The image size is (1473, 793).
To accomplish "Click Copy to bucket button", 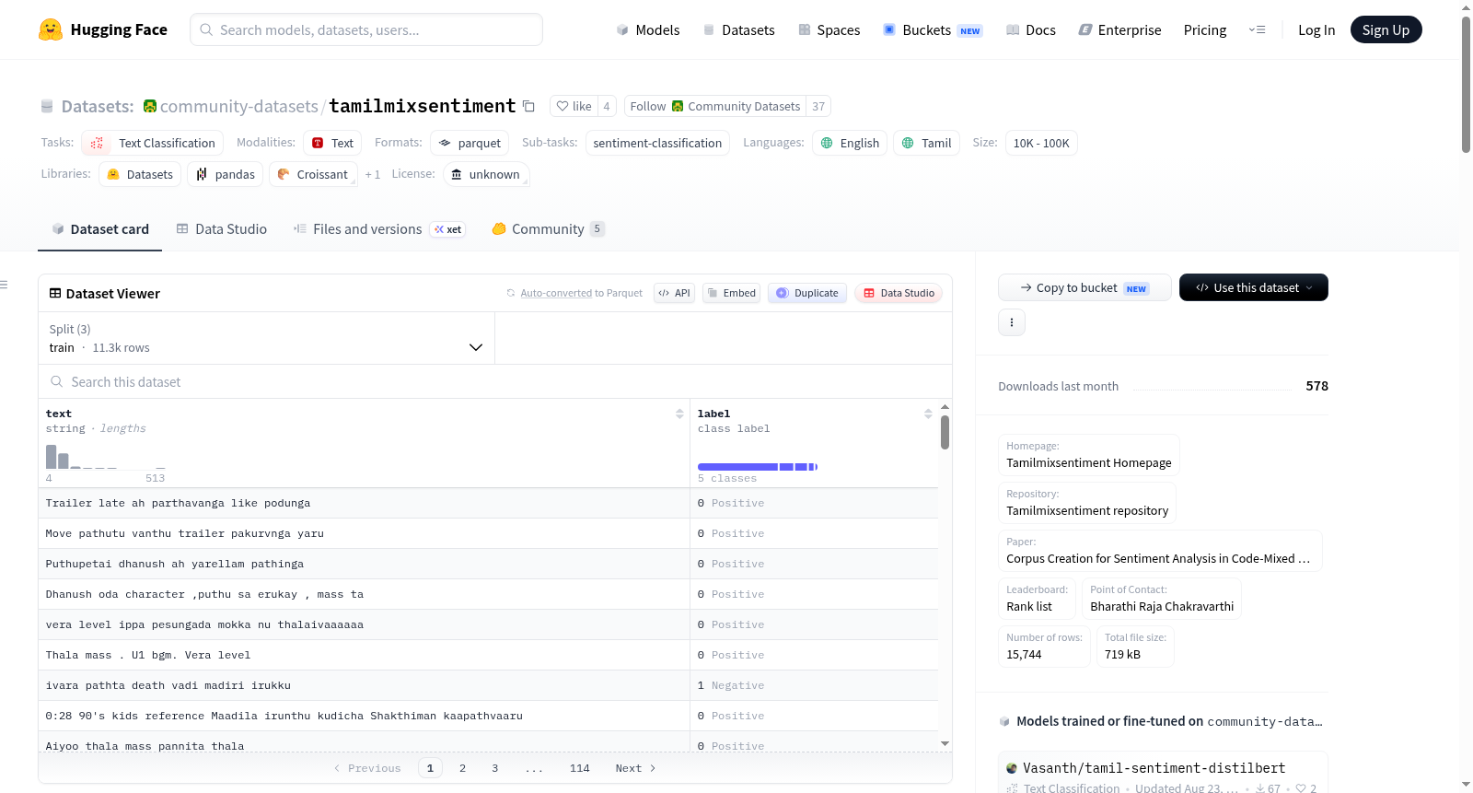I will coord(1084,287).
